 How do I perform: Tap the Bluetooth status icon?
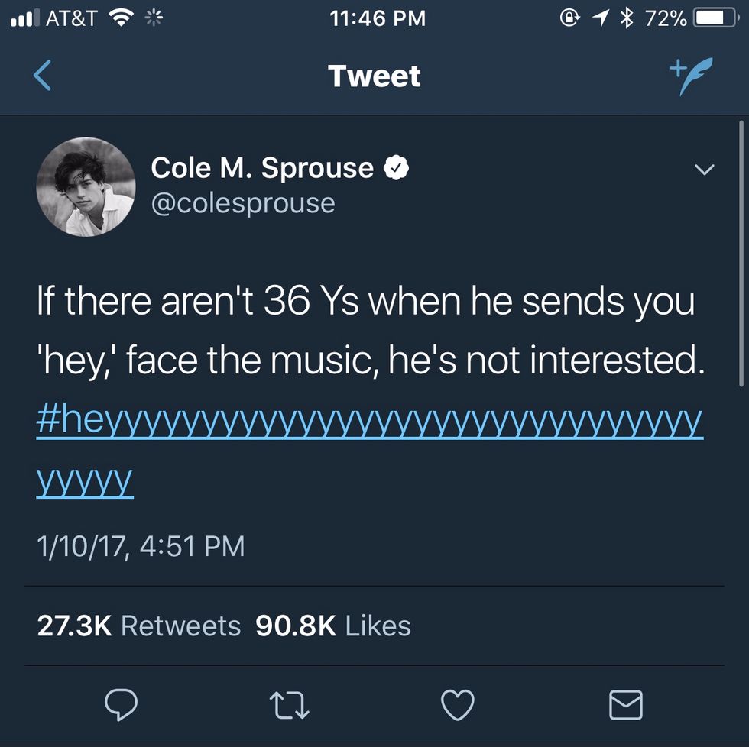point(627,18)
